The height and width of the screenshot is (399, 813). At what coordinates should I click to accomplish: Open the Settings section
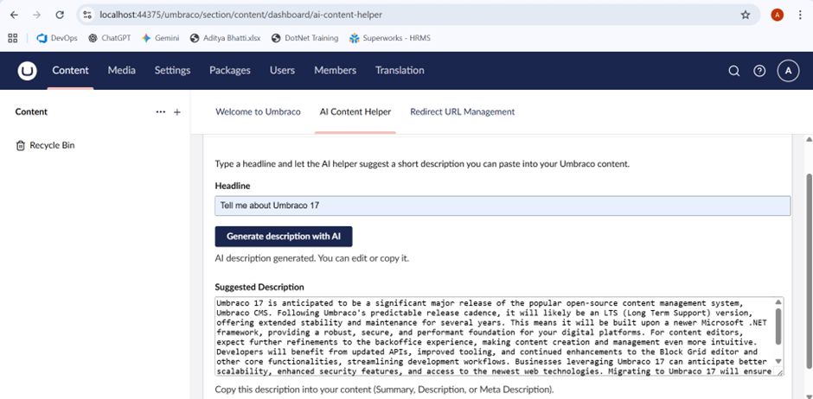tap(172, 71)
